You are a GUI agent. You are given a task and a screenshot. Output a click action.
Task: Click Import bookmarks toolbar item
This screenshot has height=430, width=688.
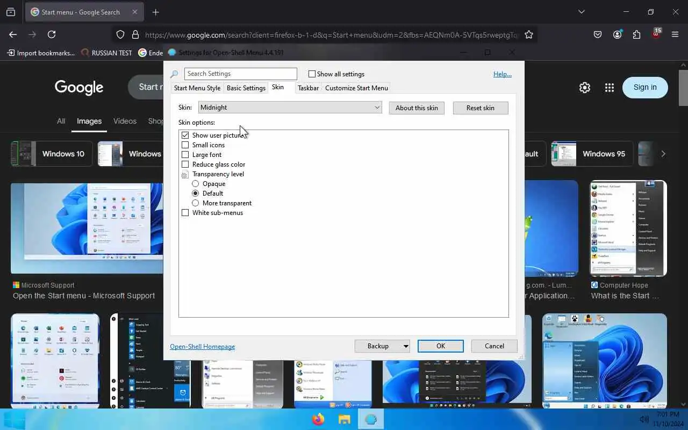coord(41,53)
